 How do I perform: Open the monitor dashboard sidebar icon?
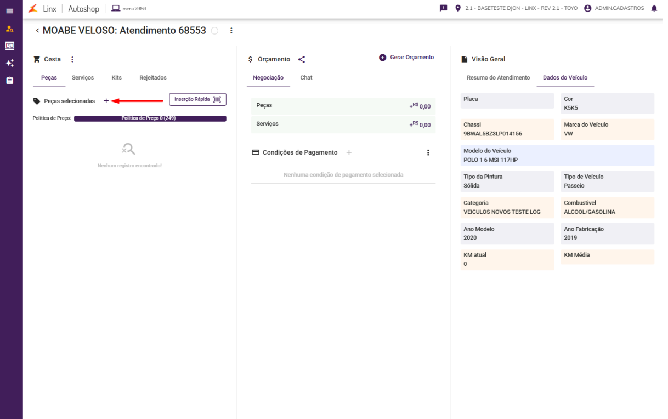tap(9, 46)
